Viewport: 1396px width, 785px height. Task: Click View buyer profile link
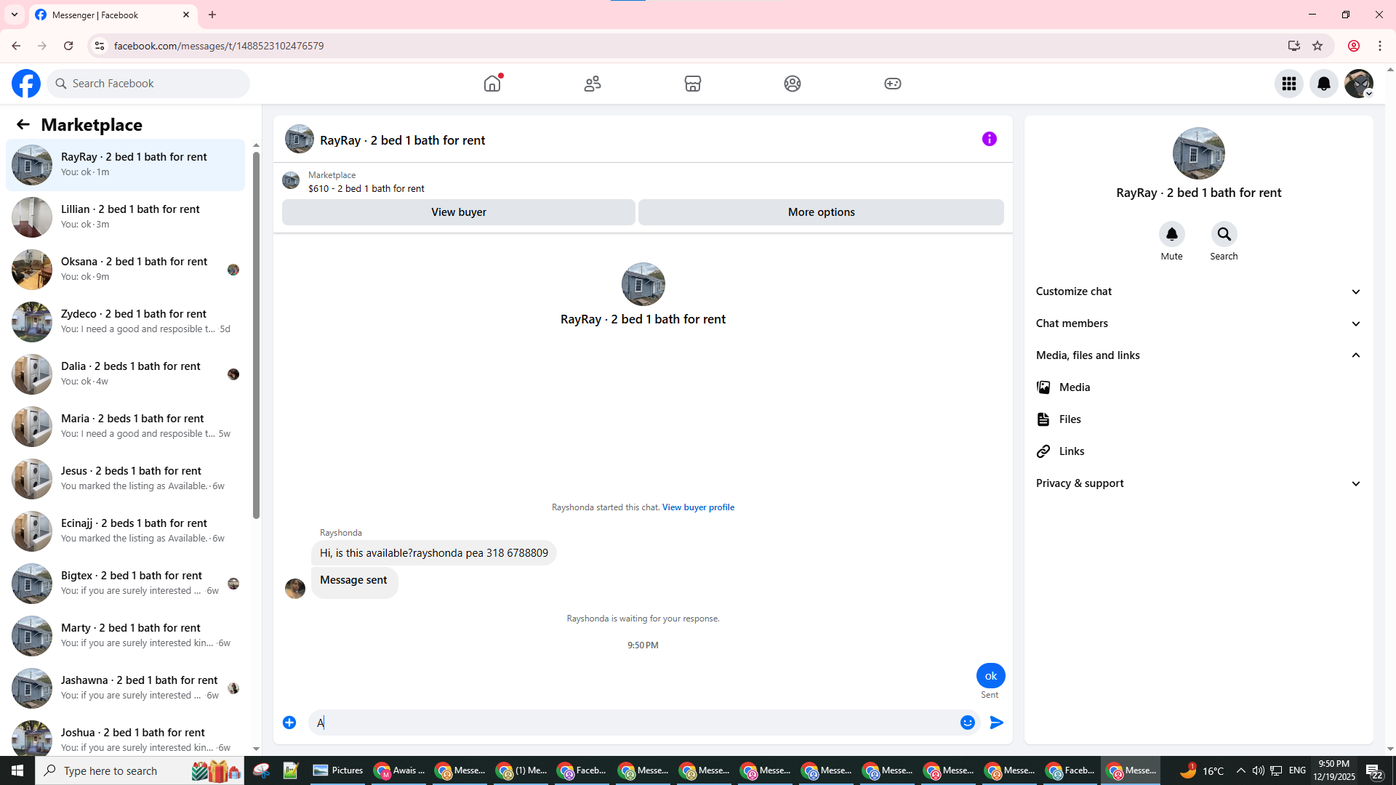(x=698, y=507)
